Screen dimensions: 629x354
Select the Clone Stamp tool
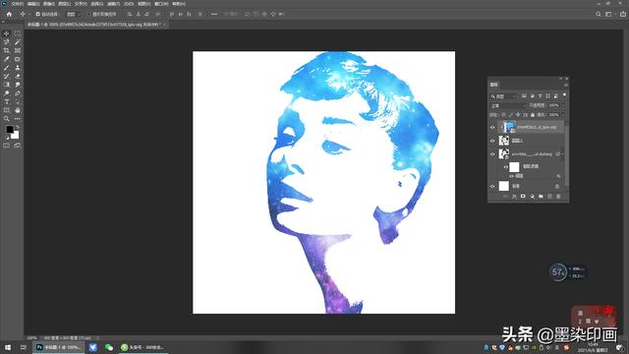[18, 68]
